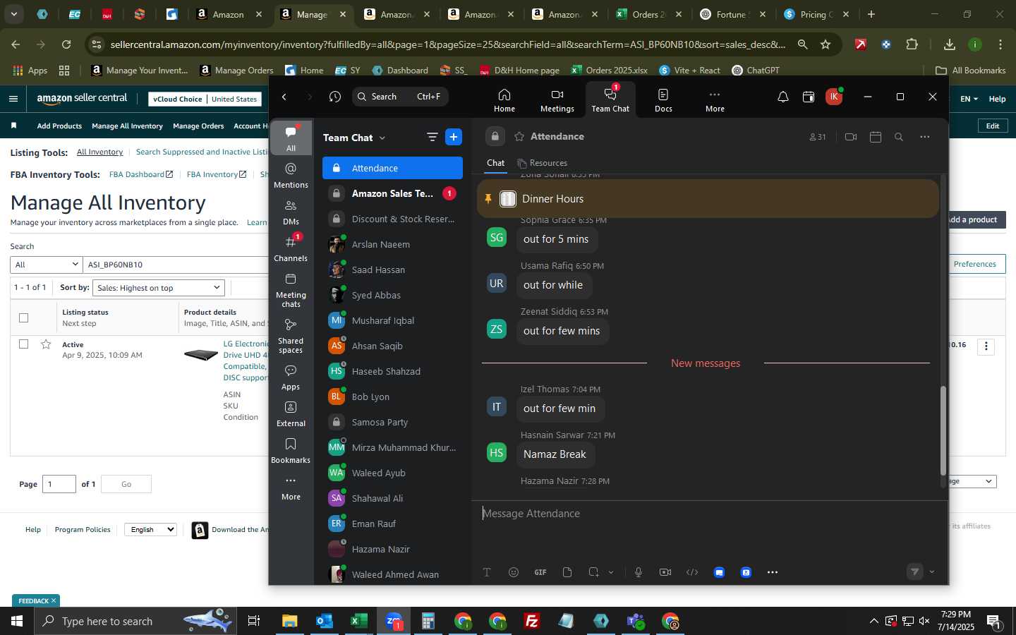1016x635 pixels.
Task: Star the Attendance channel
Action: (x=519, y=136)
